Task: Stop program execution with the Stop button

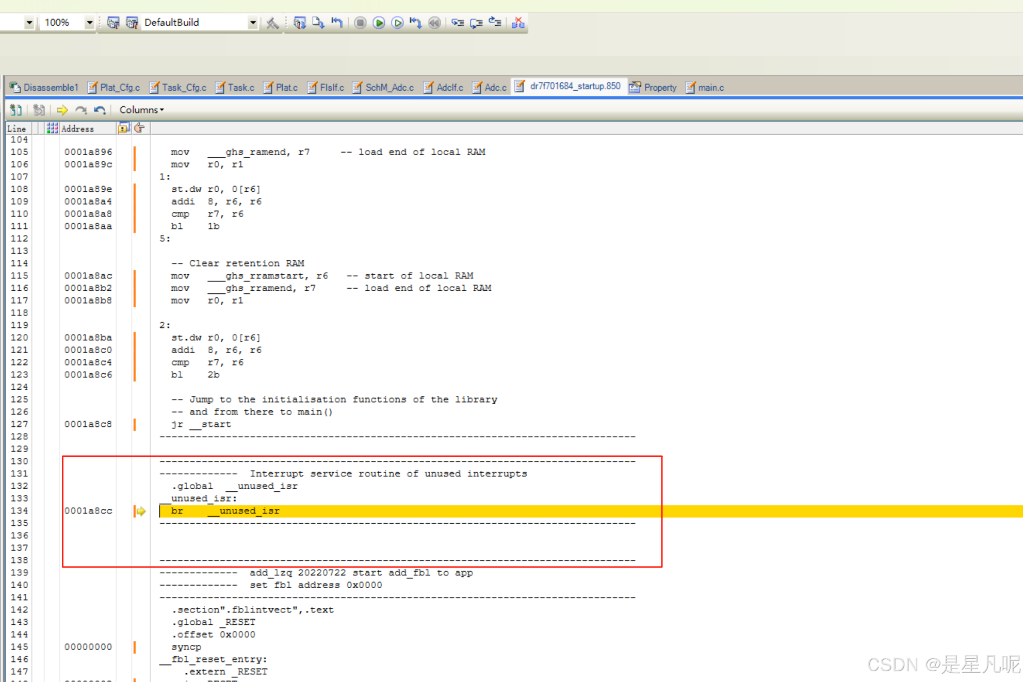Action: pyautogui.click(x=360, y=23)
